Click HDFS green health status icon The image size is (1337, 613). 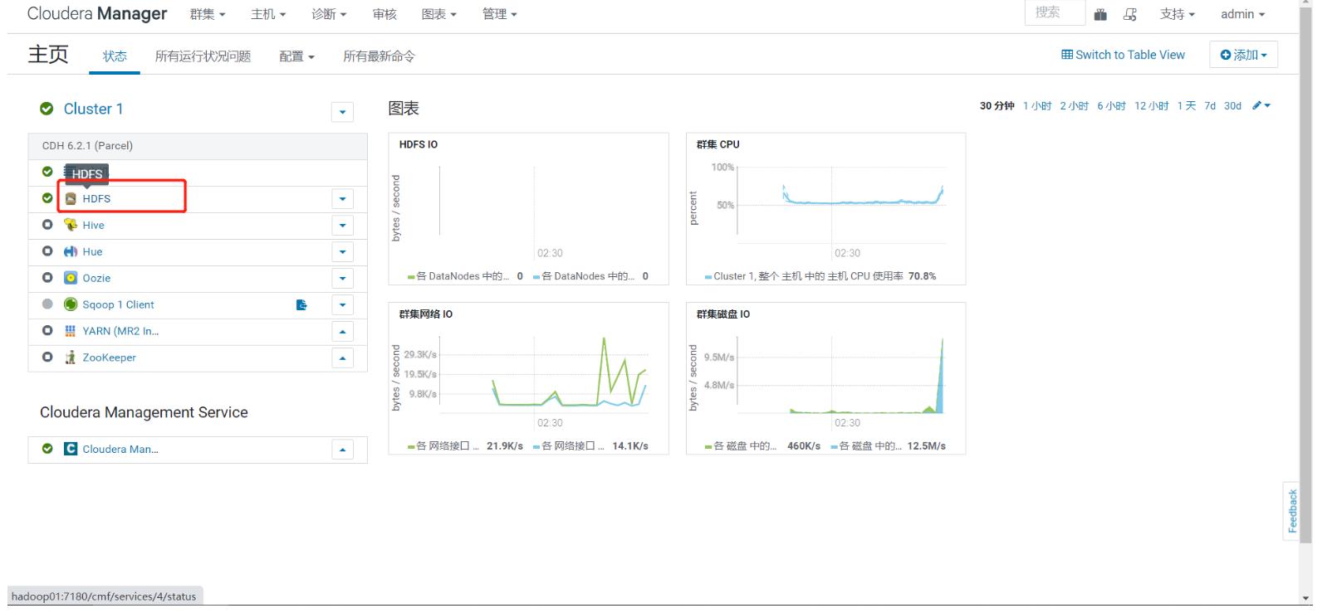pos(47,198)
